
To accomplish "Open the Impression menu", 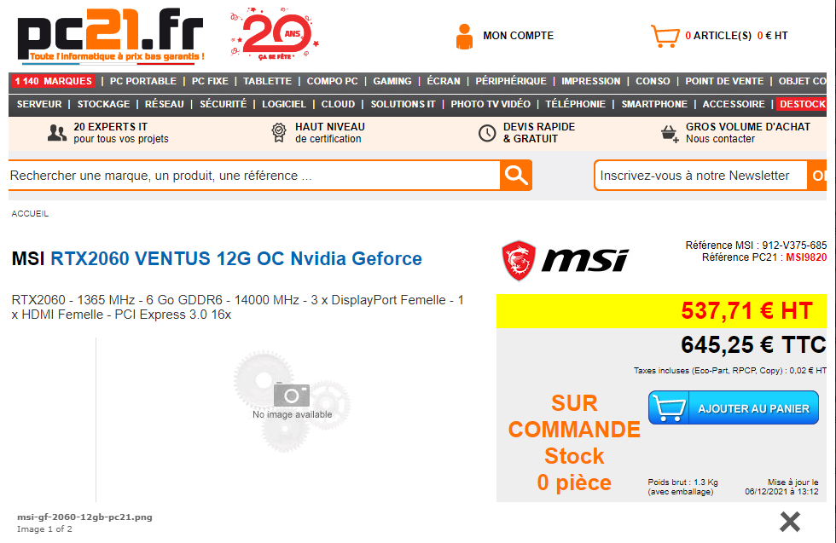I will point(590,81).
